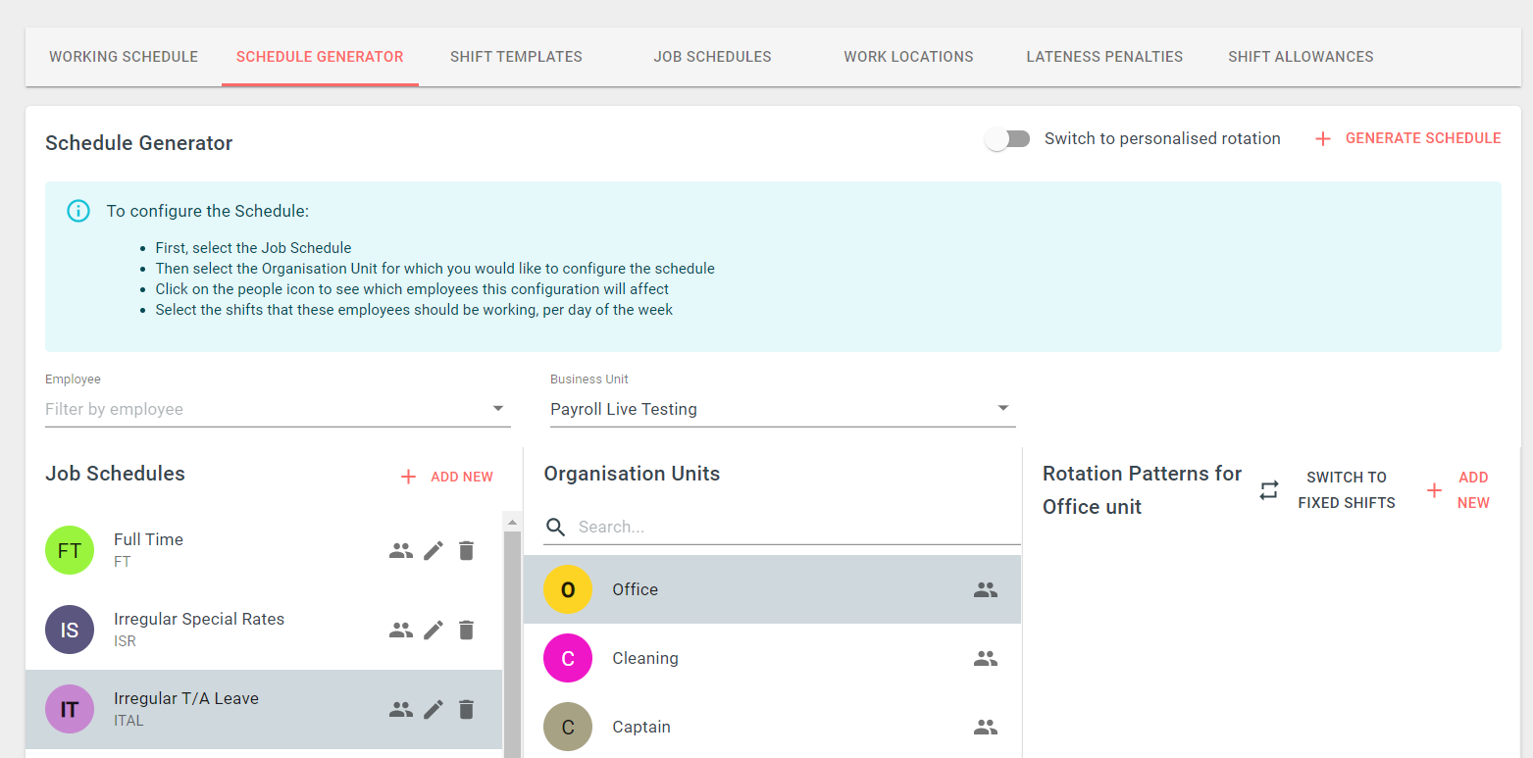Select the Schedule Generator tab
Image resolution: width=1533 pixels, height=758 pixels.
coord(320,57)
